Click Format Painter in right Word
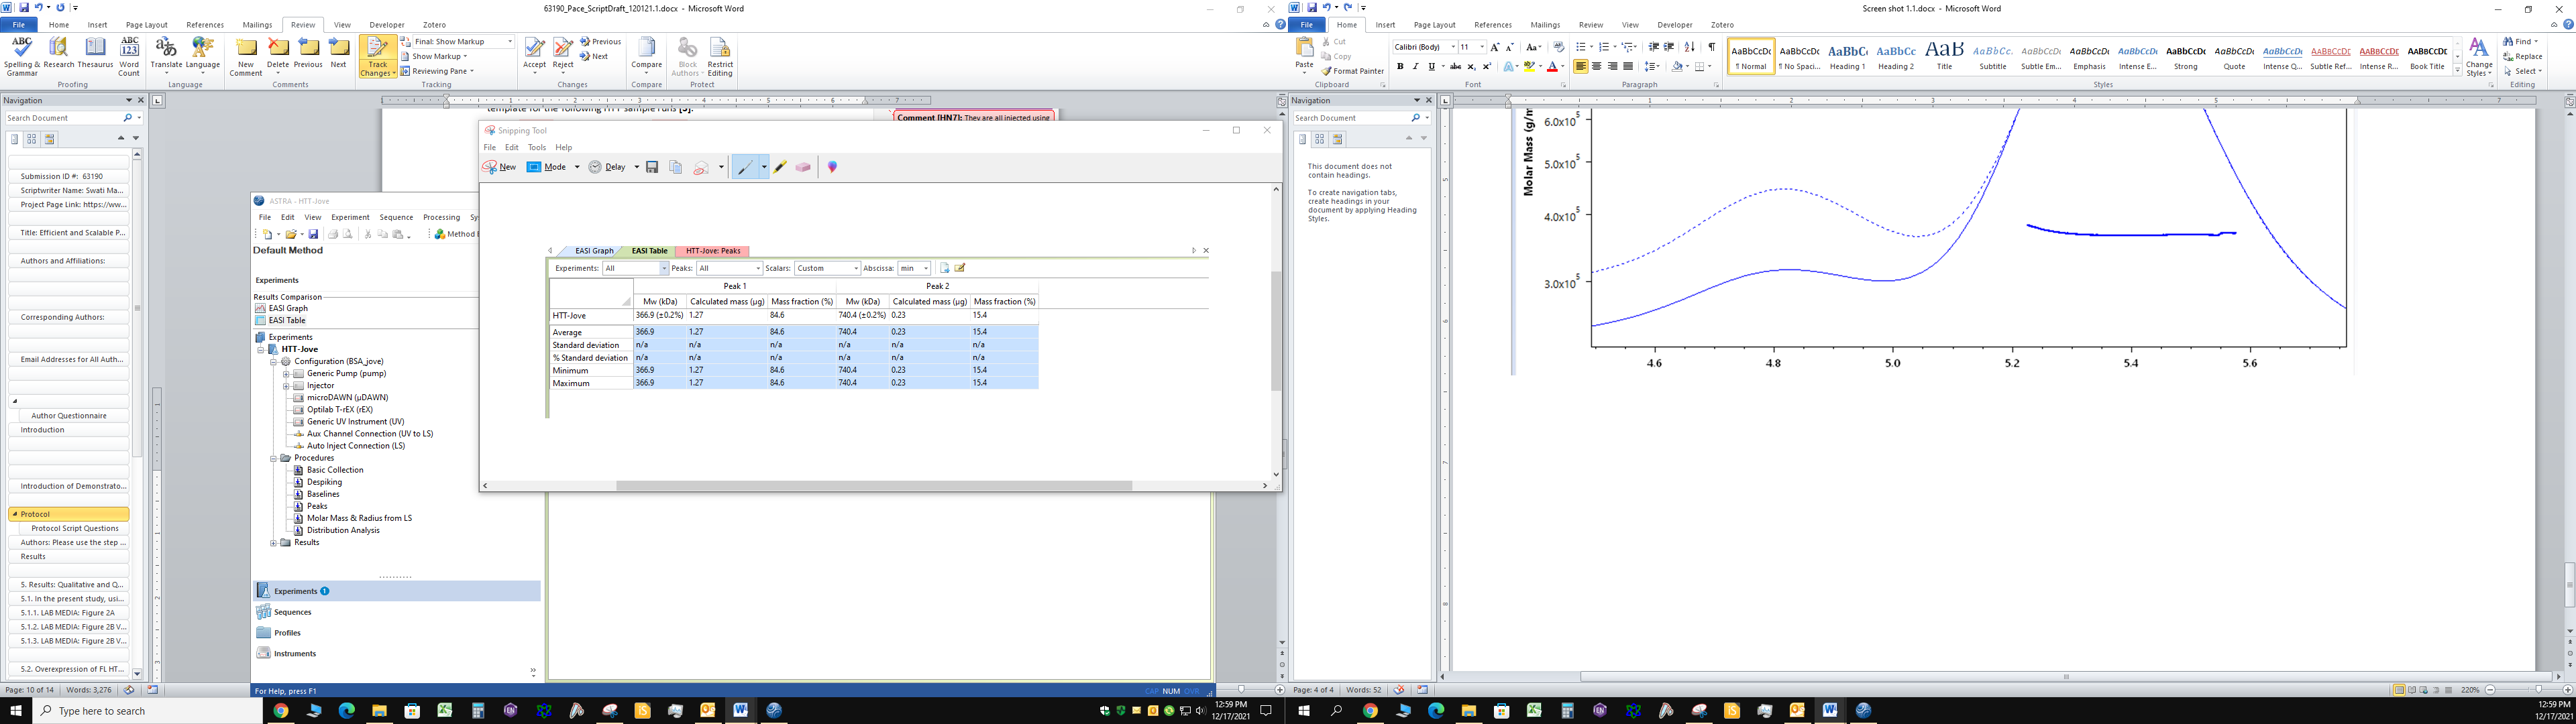 tap(1353, 71)
